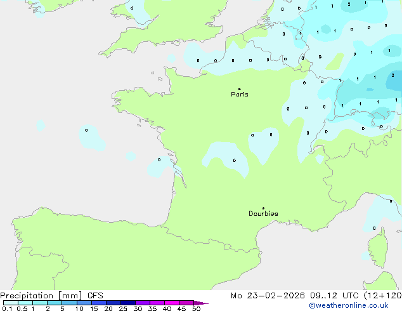Image resolution: width=402 pixels, height=311 pixels.
Task: Click the 'Mo 23-02-2026' date text
Action: pyautogui.click(x=268, y=296)
